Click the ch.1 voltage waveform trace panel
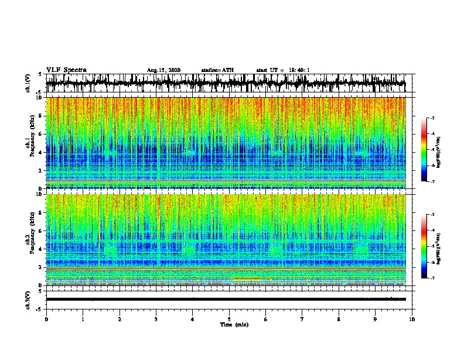 pos(229,83)
